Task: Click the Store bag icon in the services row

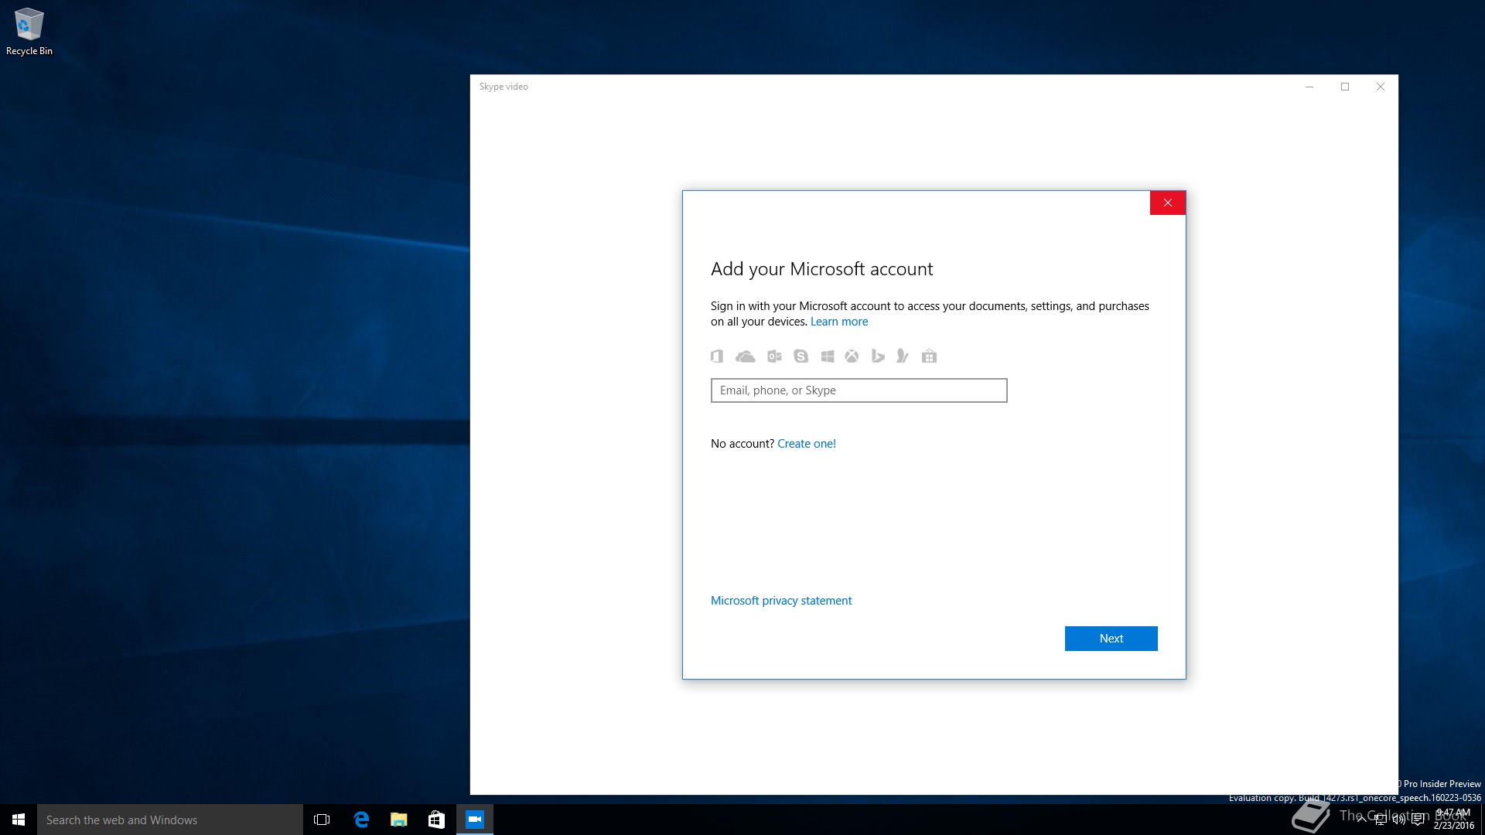Action: click(x=929, y=356)
